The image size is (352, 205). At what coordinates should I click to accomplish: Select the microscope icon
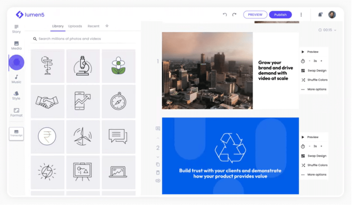coord(83,66)
